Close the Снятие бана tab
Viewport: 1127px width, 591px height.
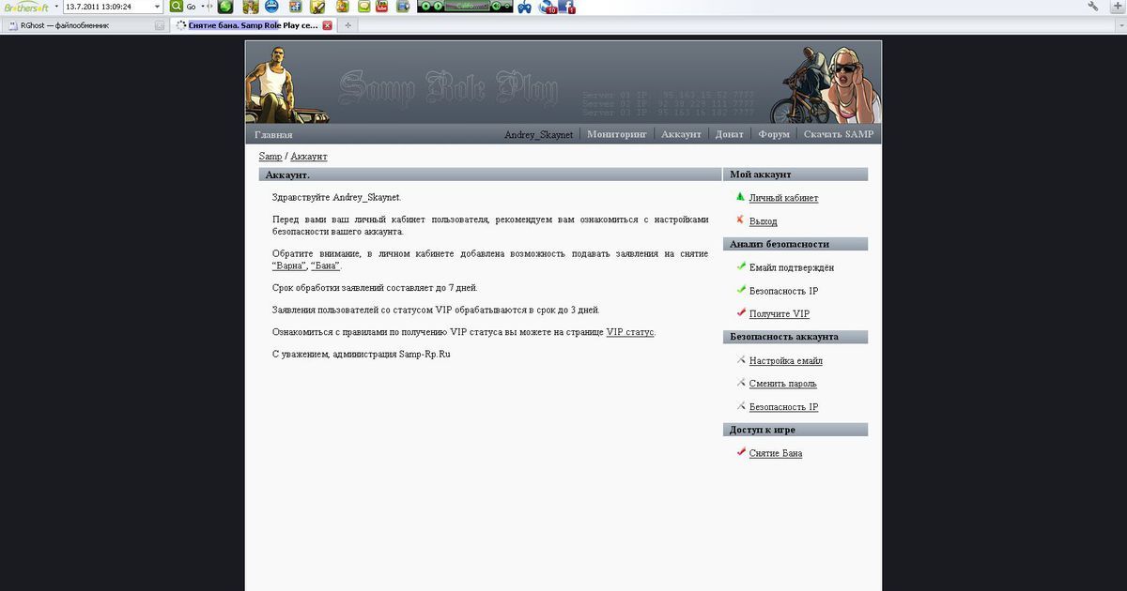pyautogui.click(x=327, y=25)
